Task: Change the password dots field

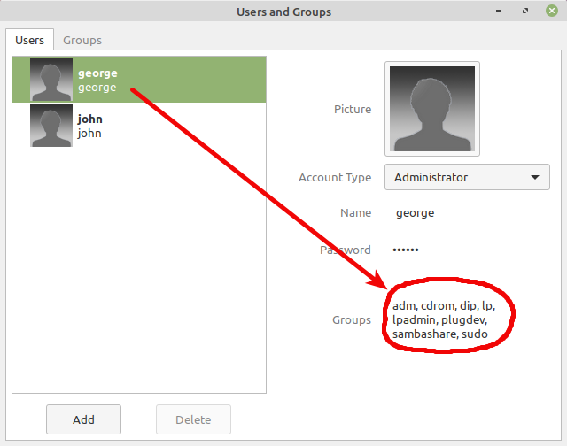Action: click(x=406, y=250)
